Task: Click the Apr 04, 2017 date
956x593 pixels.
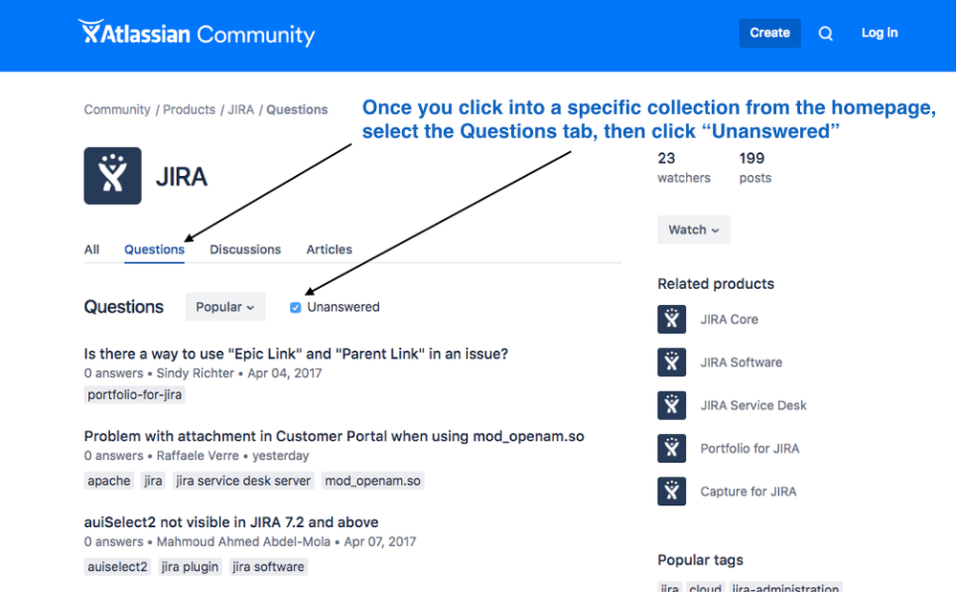Action: 284,373
